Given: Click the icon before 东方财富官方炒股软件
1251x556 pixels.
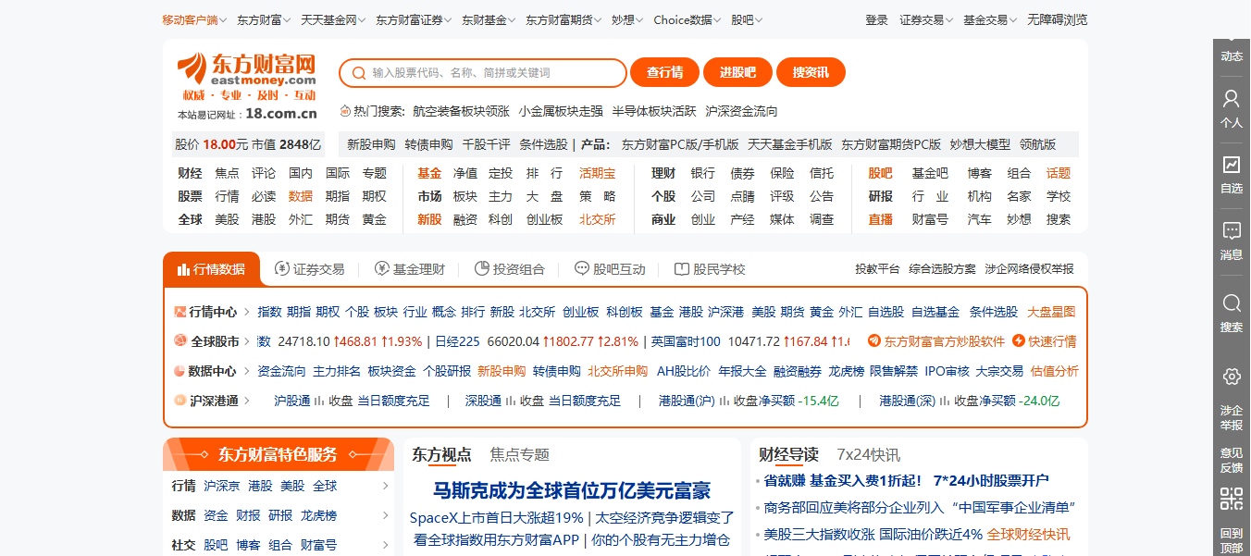Looking at the screenshot, I should 873,341.
